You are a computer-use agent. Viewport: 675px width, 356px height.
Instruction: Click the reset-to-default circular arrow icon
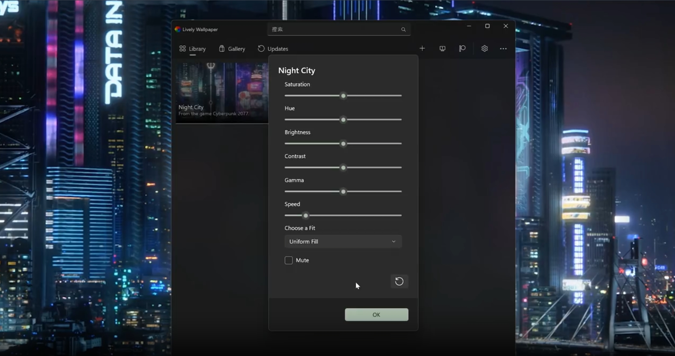point(399,281)
